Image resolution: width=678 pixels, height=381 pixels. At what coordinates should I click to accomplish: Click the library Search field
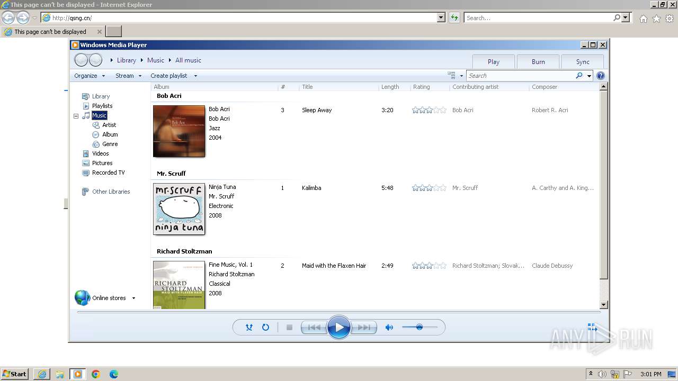pos(520,76)
